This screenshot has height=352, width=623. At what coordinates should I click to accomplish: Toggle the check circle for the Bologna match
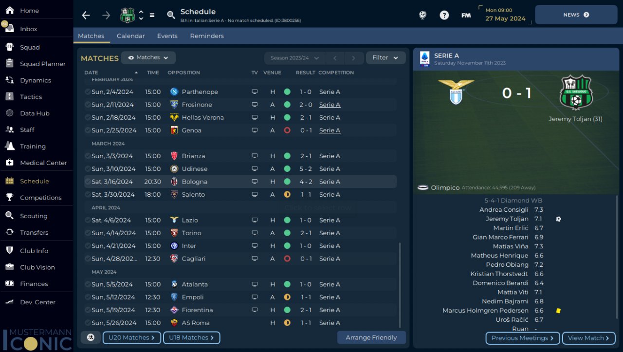(x=88, y=182)
